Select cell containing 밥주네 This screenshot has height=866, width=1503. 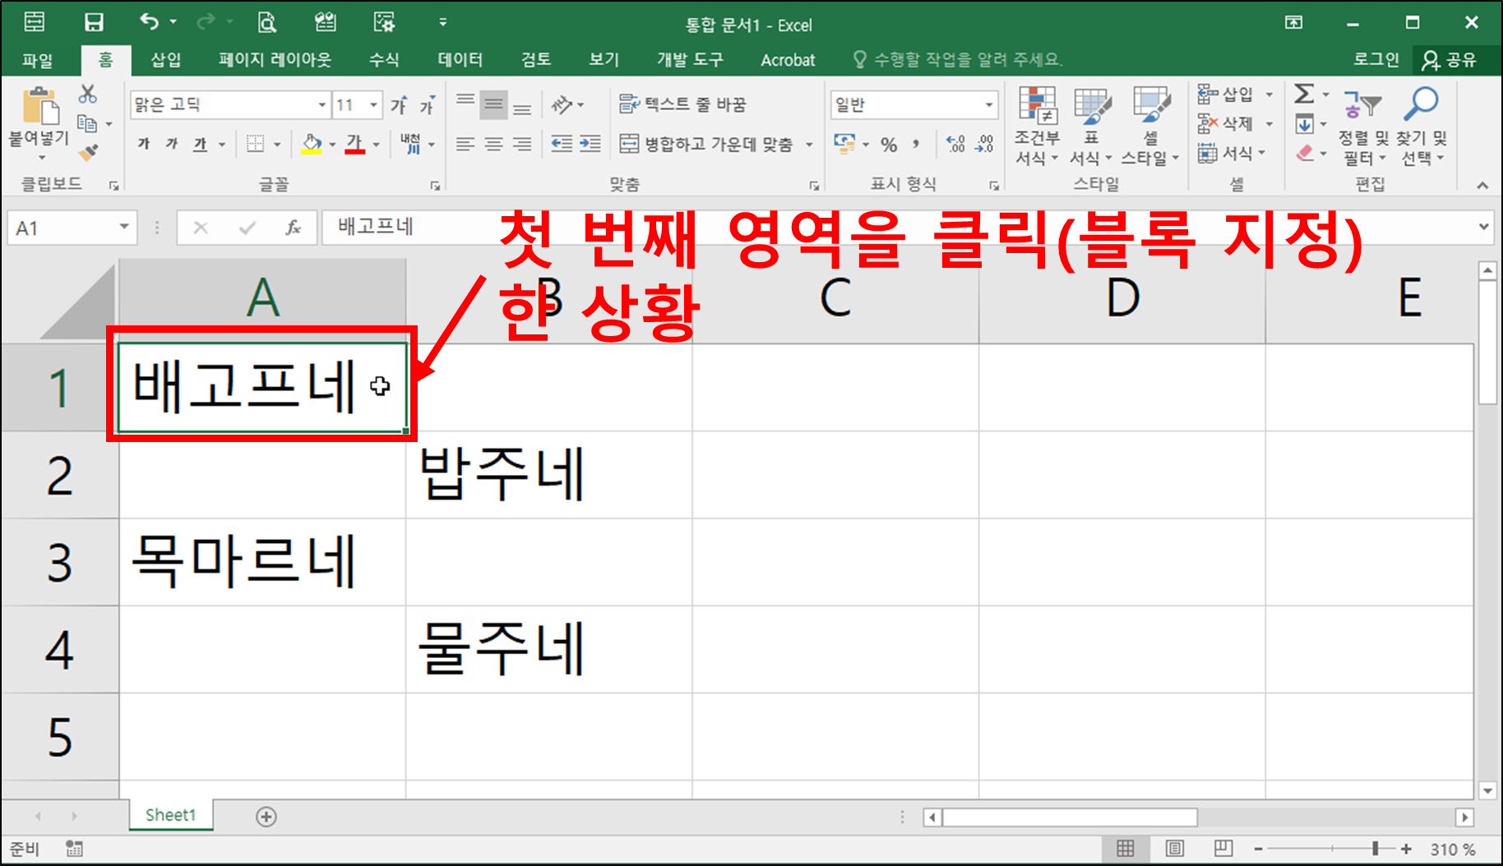pos(548,474)
